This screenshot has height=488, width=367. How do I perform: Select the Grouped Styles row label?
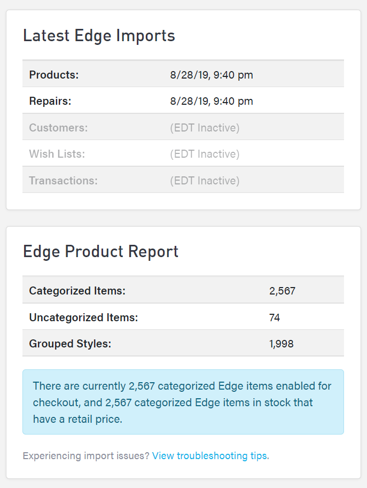coord(70,344)
